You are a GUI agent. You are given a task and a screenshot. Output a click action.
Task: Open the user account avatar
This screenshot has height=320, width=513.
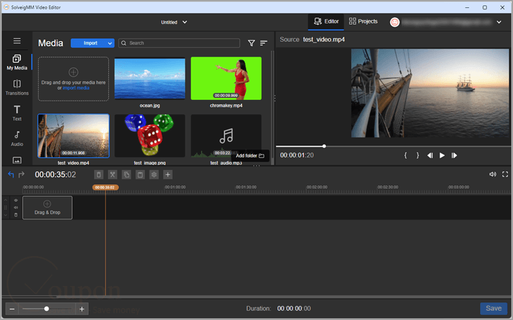click(x=394, y=22)
